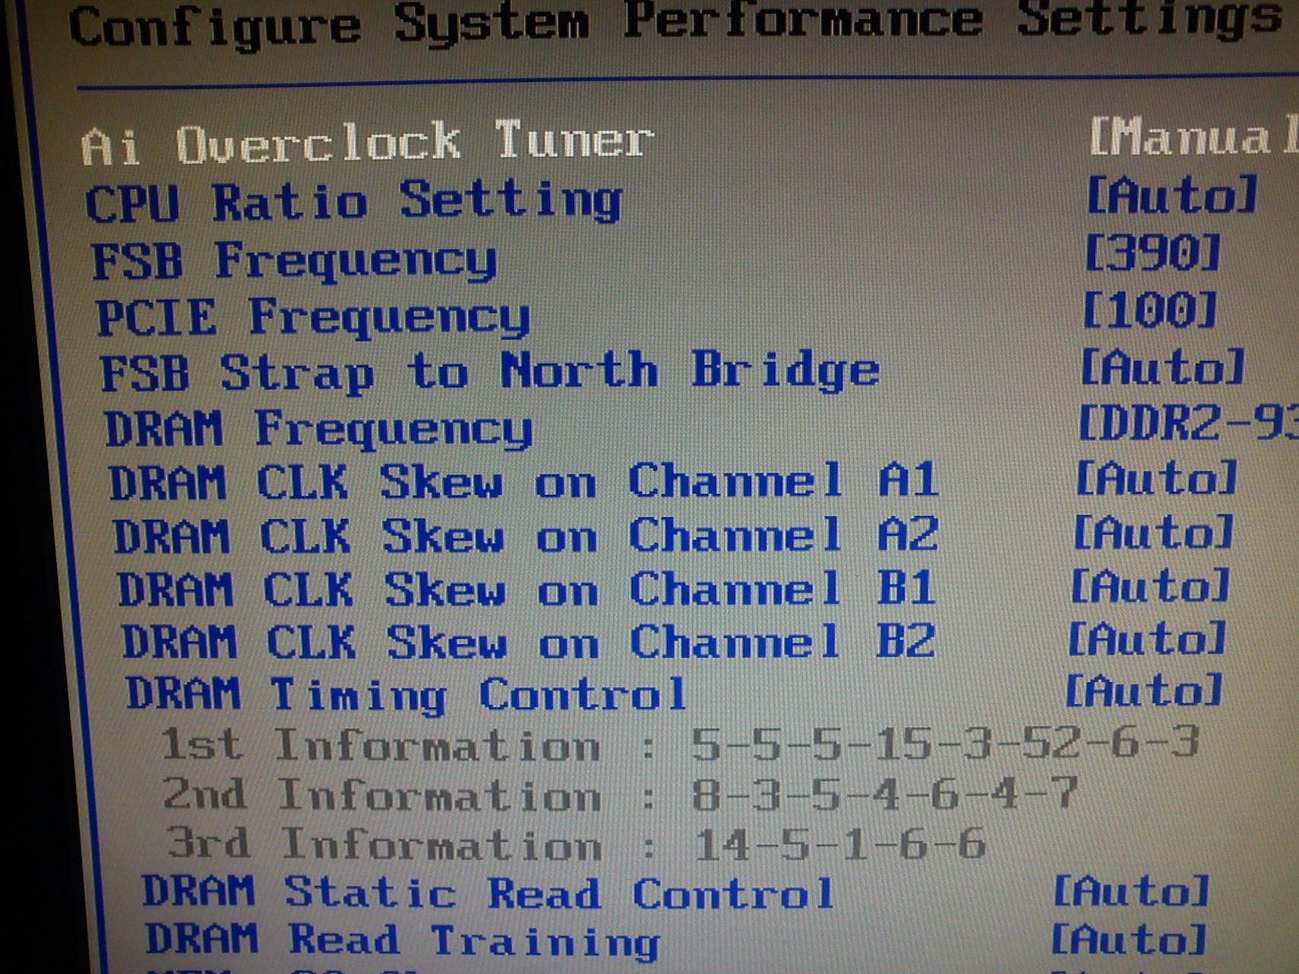Viewport: 1299px width, 974px height.
Task: Select DRAM CLK Skew on Channel B2
Action: tap(529, 641)
